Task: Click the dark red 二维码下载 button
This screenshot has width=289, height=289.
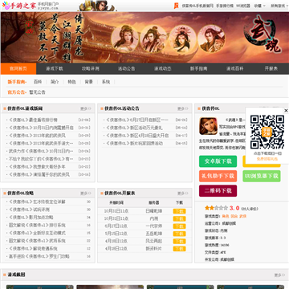Action: pyautogui.click(x=218, y=191)
